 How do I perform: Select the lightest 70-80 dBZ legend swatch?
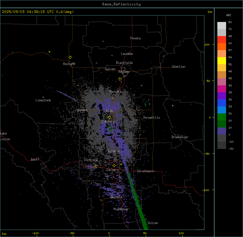point(222,25)
